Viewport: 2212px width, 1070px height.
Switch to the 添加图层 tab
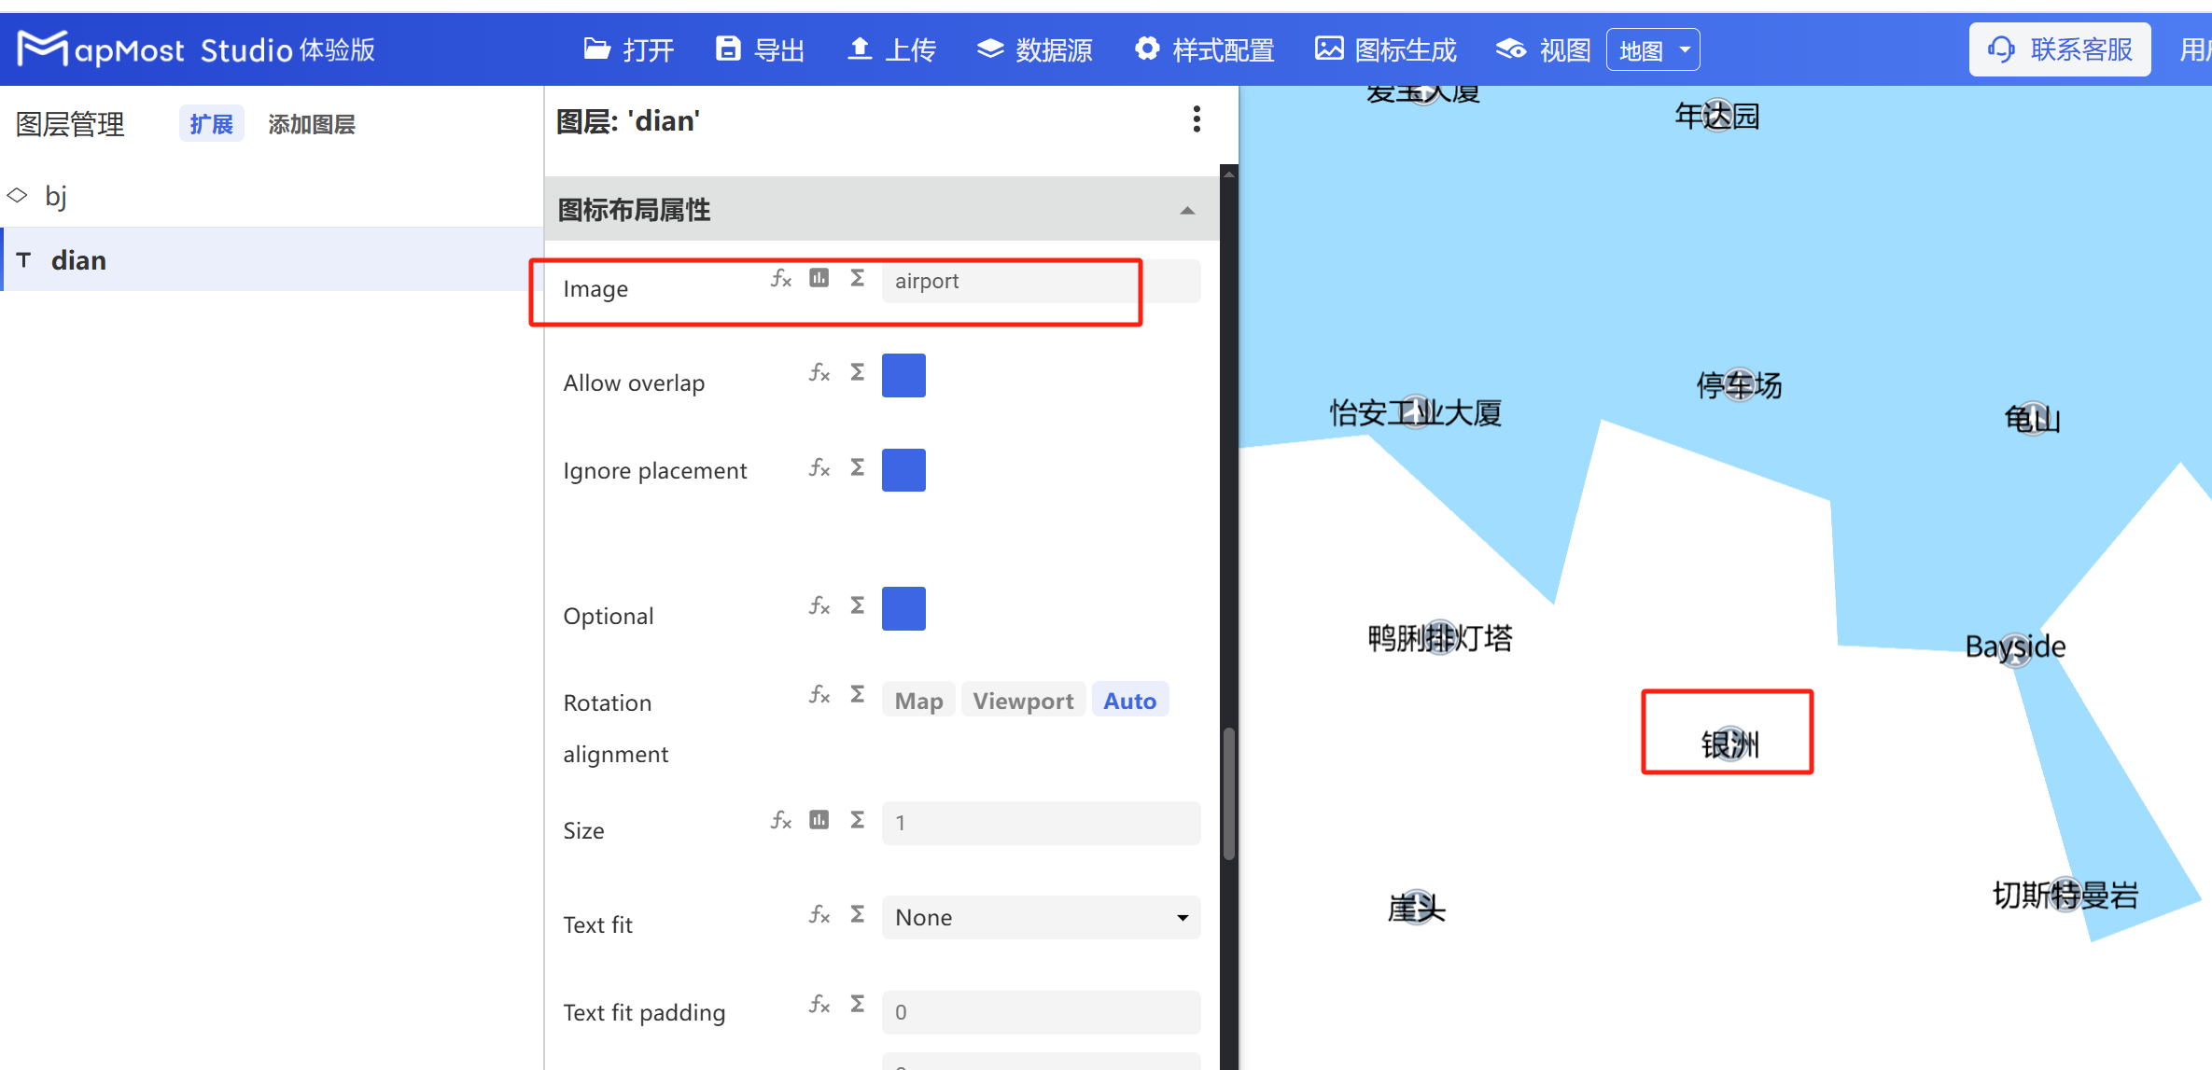point(312,123)
